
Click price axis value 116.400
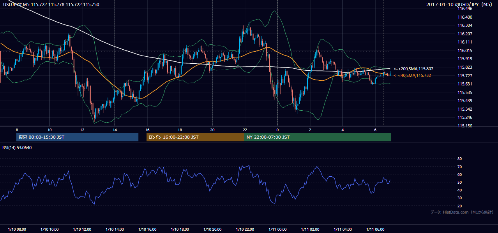pyautogui.click(x=464, y=17)
